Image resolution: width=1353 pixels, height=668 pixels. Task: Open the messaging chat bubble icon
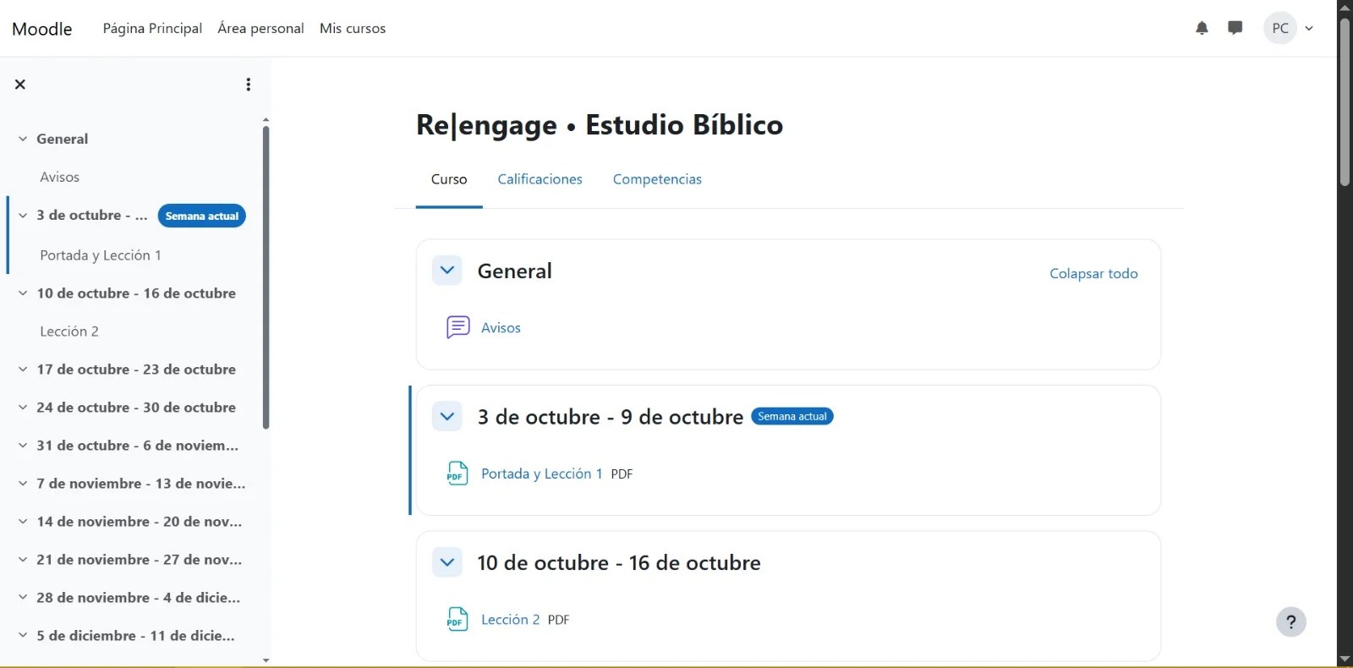[1235, 28]
